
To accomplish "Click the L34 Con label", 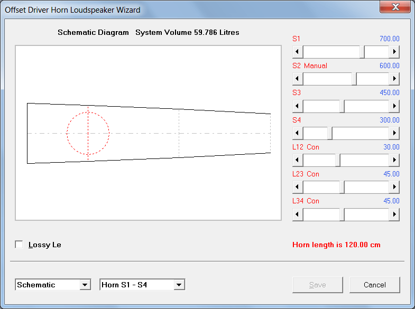I will [306, 201].
